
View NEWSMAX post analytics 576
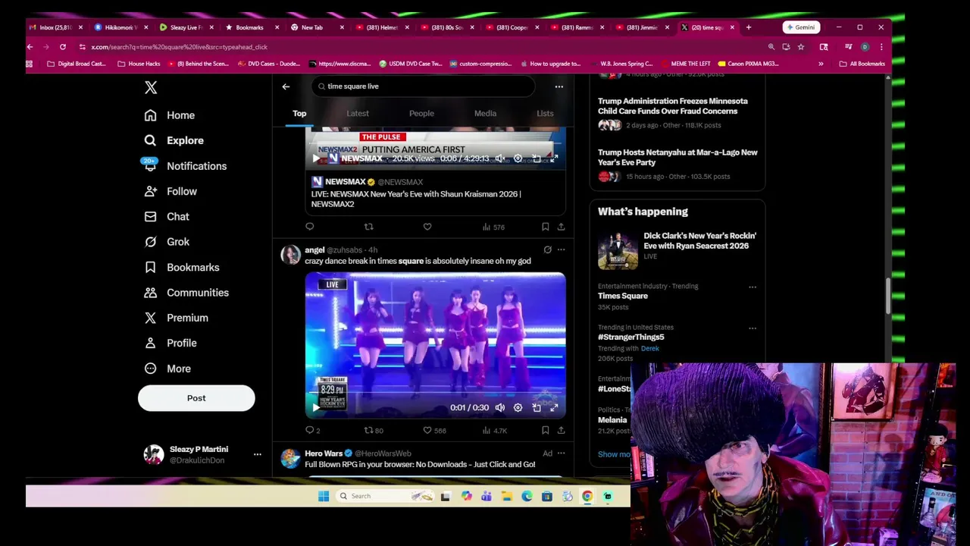click(x=493, y=227)
